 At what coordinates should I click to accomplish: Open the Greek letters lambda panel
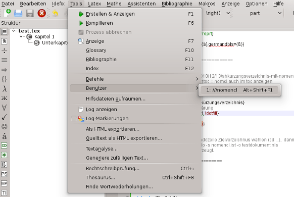point(4,89)
